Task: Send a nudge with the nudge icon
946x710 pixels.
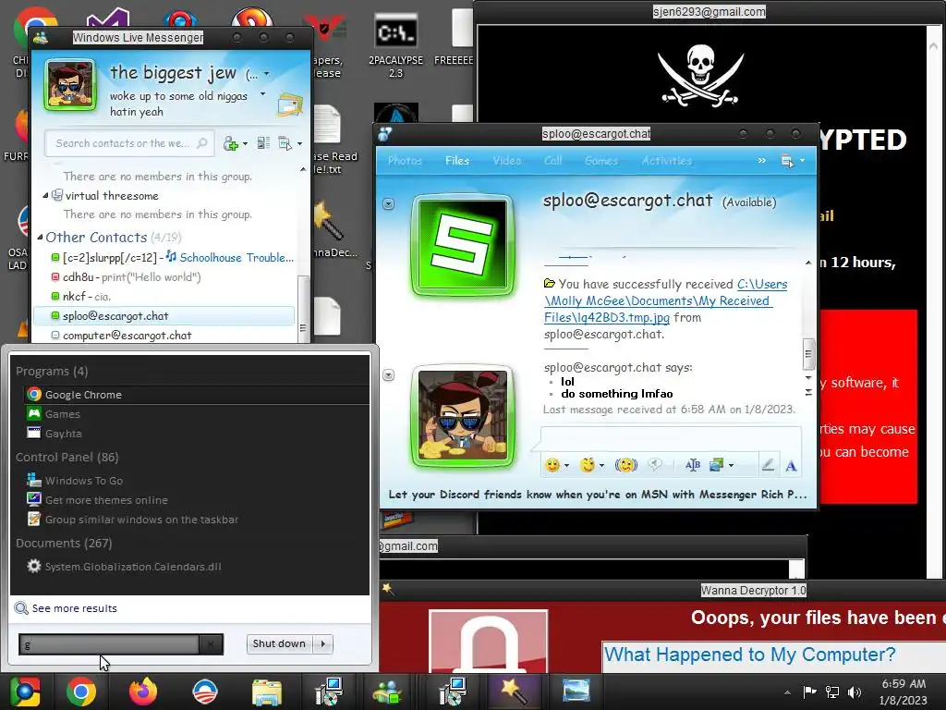Action: (x=625, y=465)
